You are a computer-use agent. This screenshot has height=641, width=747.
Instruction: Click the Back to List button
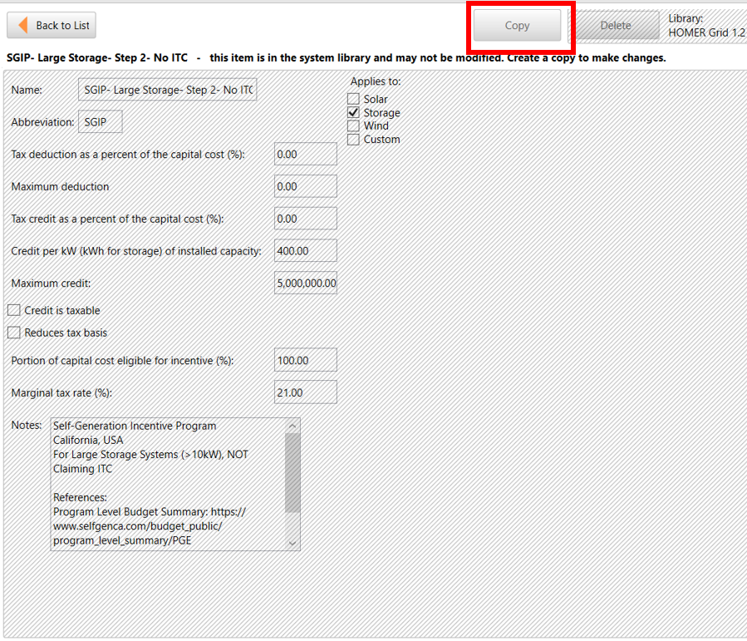[51, 25]
